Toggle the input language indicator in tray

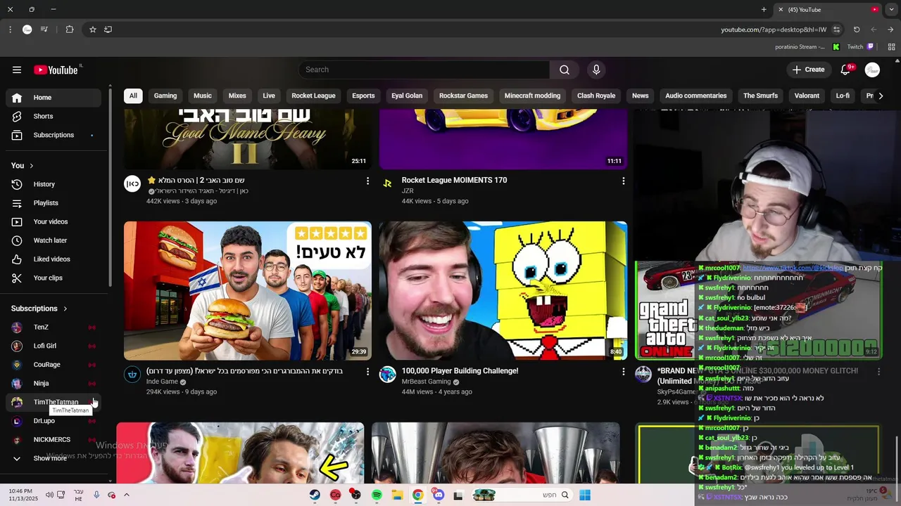78,495
